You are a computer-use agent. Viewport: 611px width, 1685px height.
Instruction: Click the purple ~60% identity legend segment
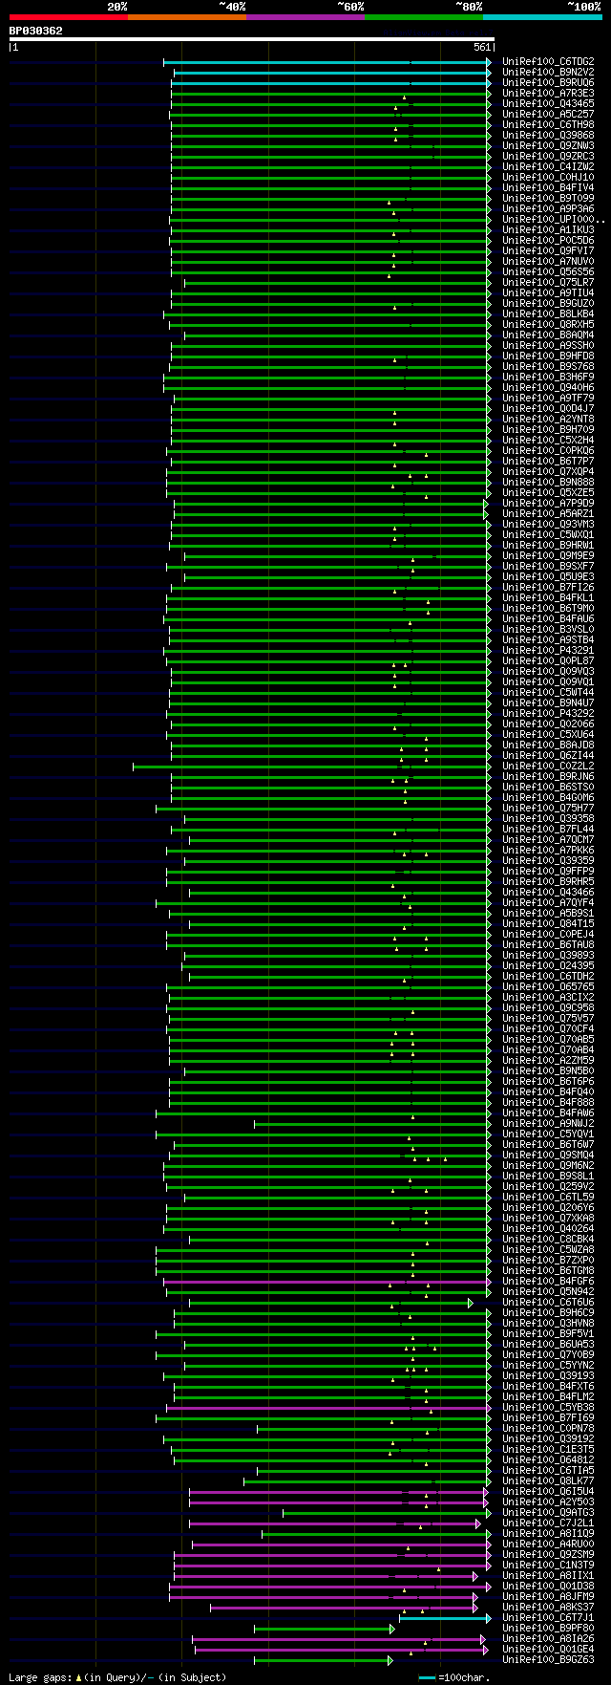(x=305, y=16)
